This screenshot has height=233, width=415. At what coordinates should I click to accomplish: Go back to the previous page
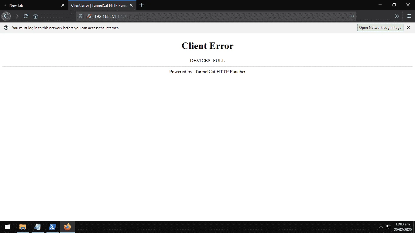pos(6,16)
